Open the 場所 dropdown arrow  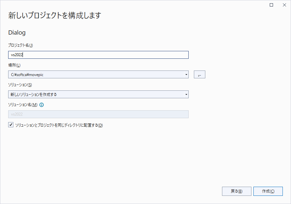186,75
